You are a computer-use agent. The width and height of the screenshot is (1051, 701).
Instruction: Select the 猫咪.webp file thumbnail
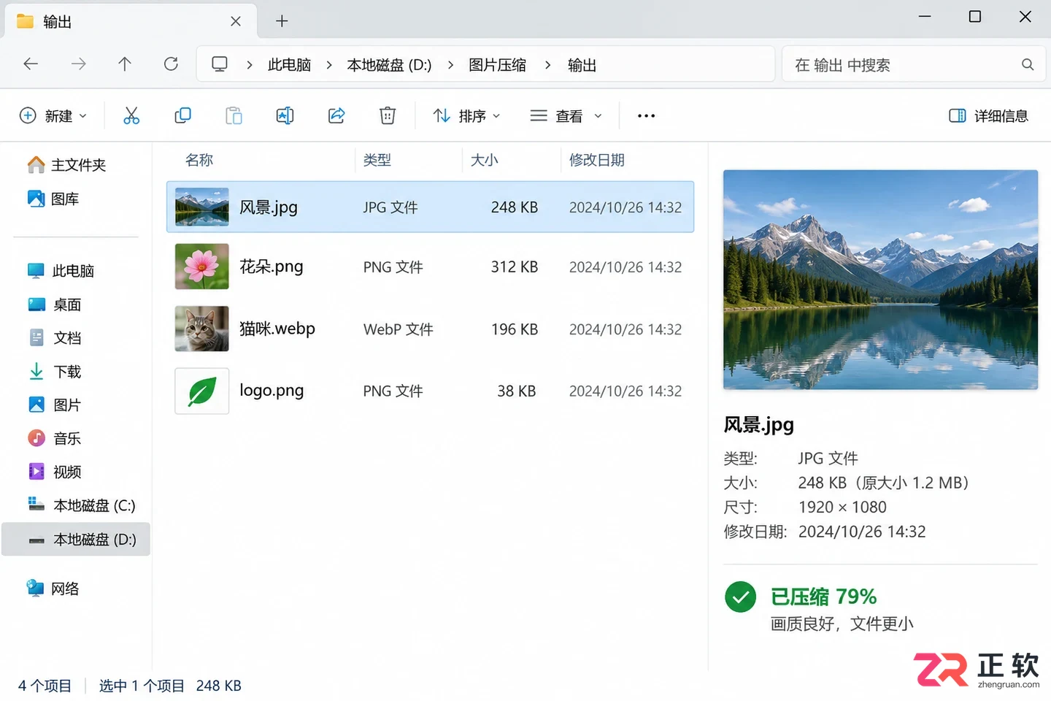click(x=202, y=329)
